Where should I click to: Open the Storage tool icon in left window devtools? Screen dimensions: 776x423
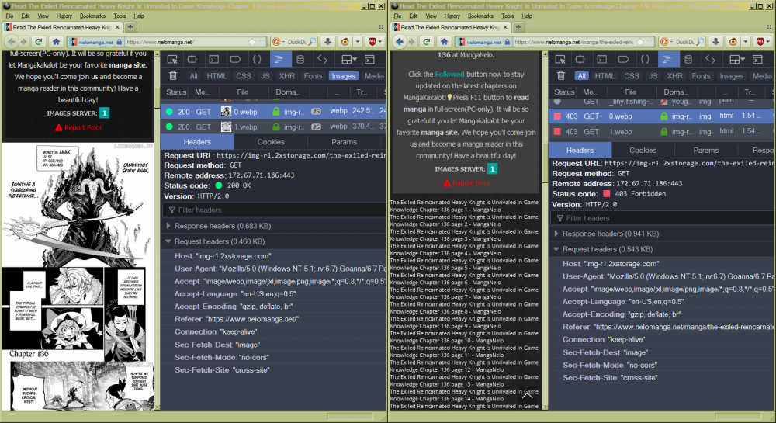300,60
